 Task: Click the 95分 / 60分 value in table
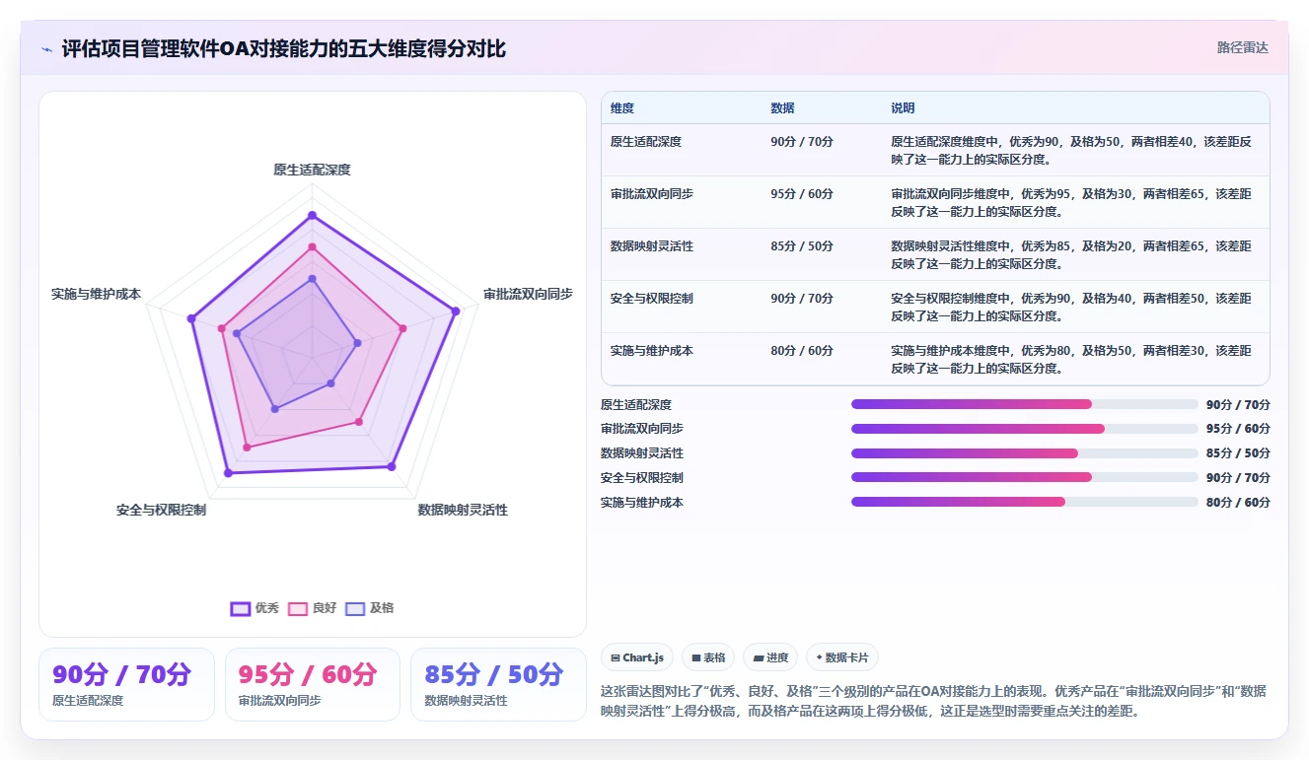[802, 194]
